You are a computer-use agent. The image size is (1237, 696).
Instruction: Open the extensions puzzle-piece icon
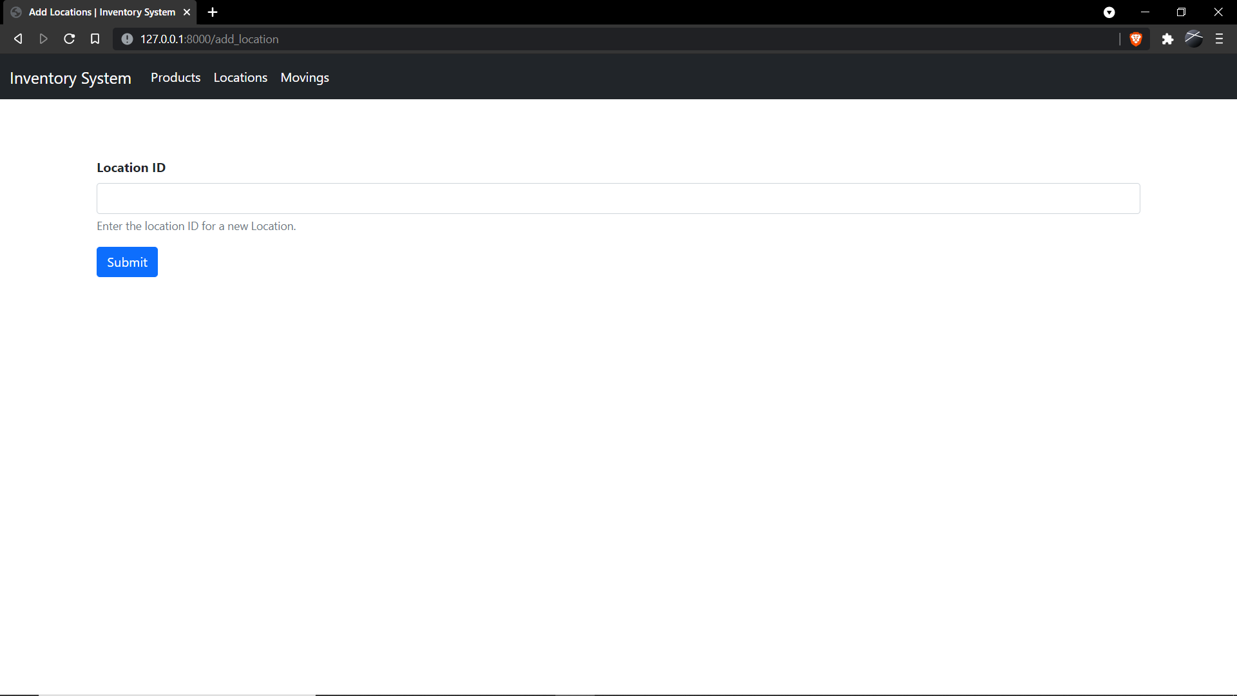coord(1167,39)
